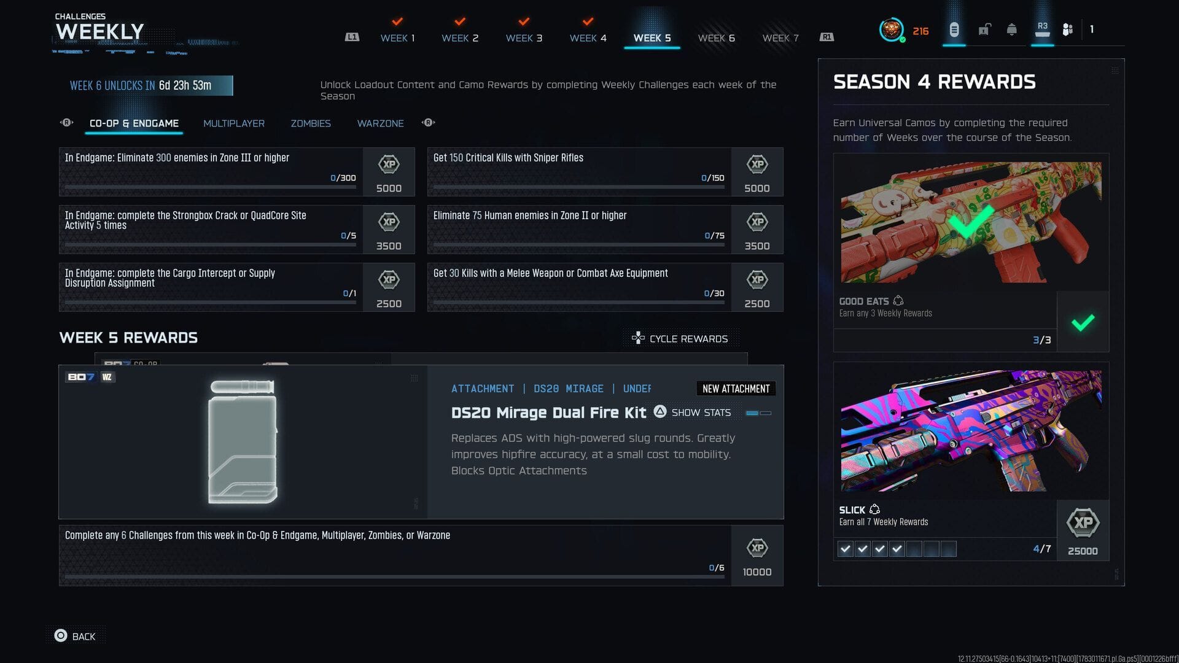Switch to Week 2 tab

coord(460,38)
